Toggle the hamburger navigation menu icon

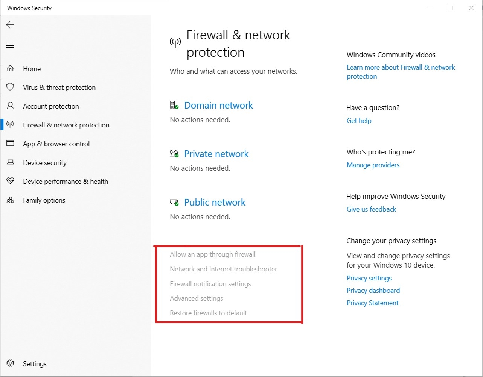tap(10, 46)
